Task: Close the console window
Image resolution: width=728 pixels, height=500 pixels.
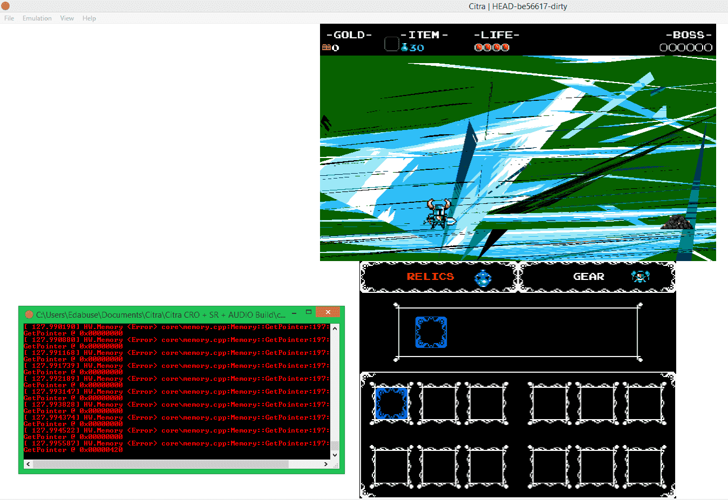Action: 328,312
